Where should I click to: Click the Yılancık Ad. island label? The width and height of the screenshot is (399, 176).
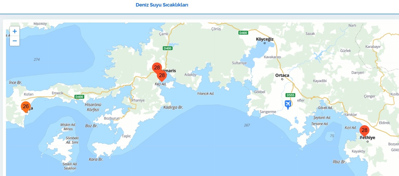pyautogui.click(x=205, y=93)
